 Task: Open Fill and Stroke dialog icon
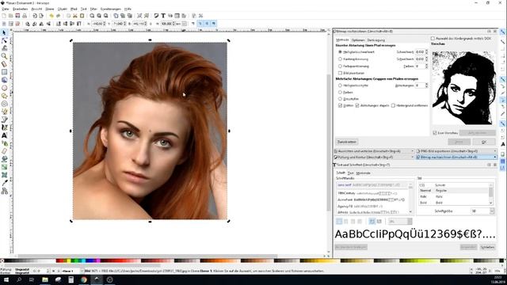coord(156,16)
